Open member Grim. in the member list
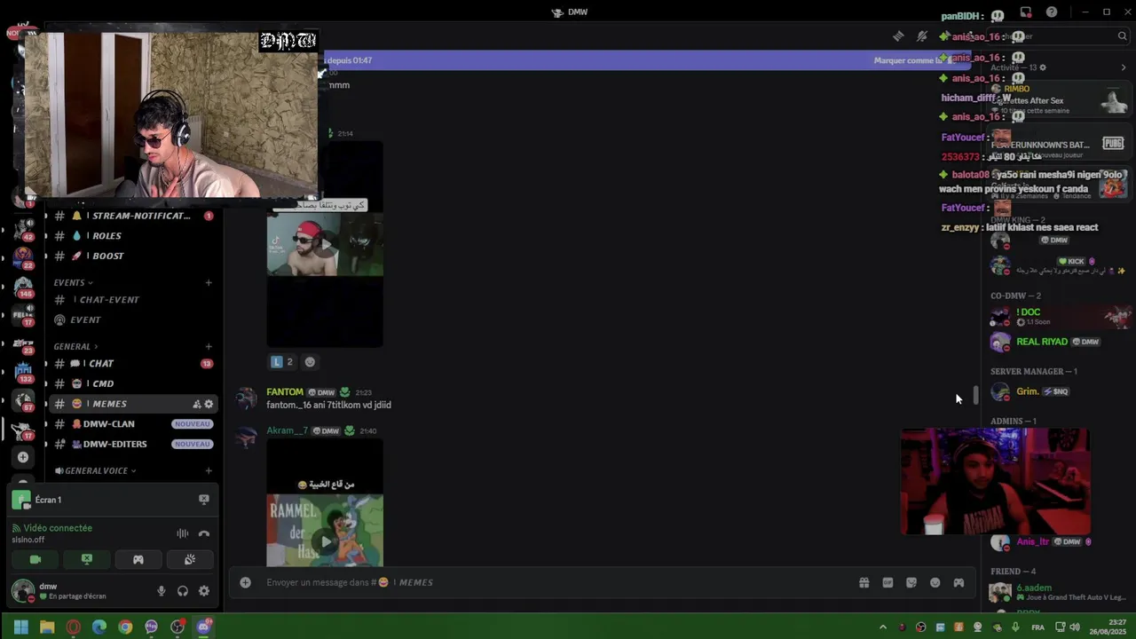The height and width of the screenshot is (639, 1136). pyautogui.click(x=1058, y=391)
